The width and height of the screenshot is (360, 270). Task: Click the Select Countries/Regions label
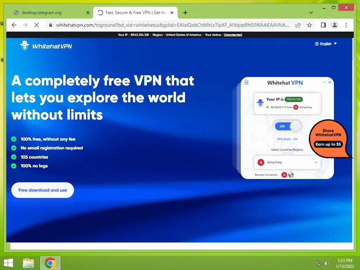287,150
